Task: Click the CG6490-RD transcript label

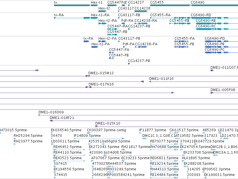Action: [x=201, y=15]
